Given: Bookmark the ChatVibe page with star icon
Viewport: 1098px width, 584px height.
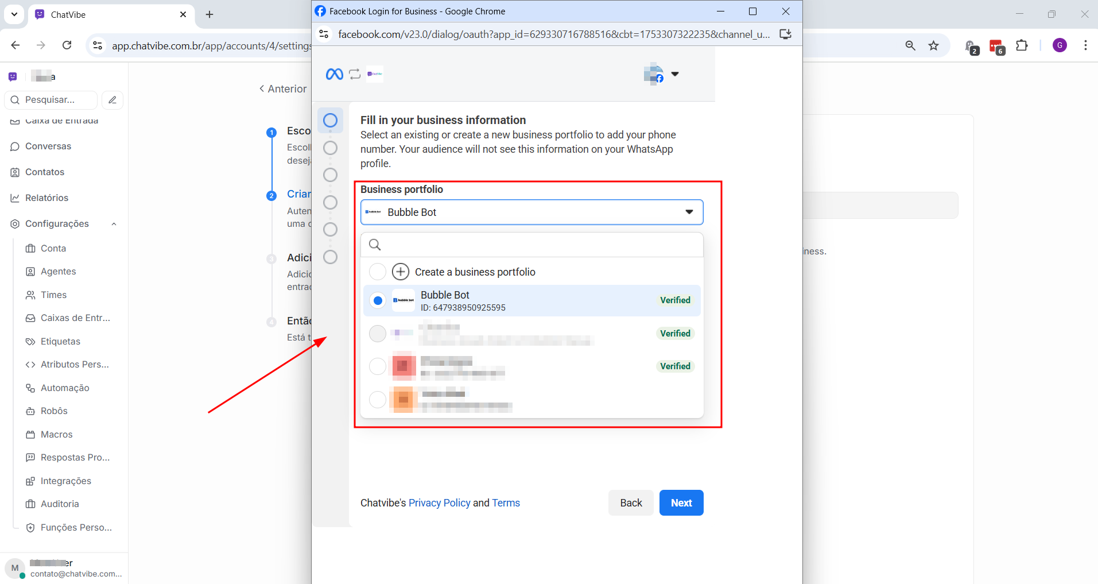Looking at the screenshot, I should [x=934, y=45].
